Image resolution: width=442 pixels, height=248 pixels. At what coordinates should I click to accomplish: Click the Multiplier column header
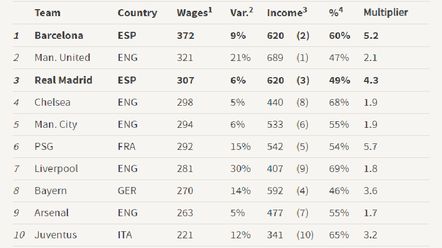click(x=386, y=12)
